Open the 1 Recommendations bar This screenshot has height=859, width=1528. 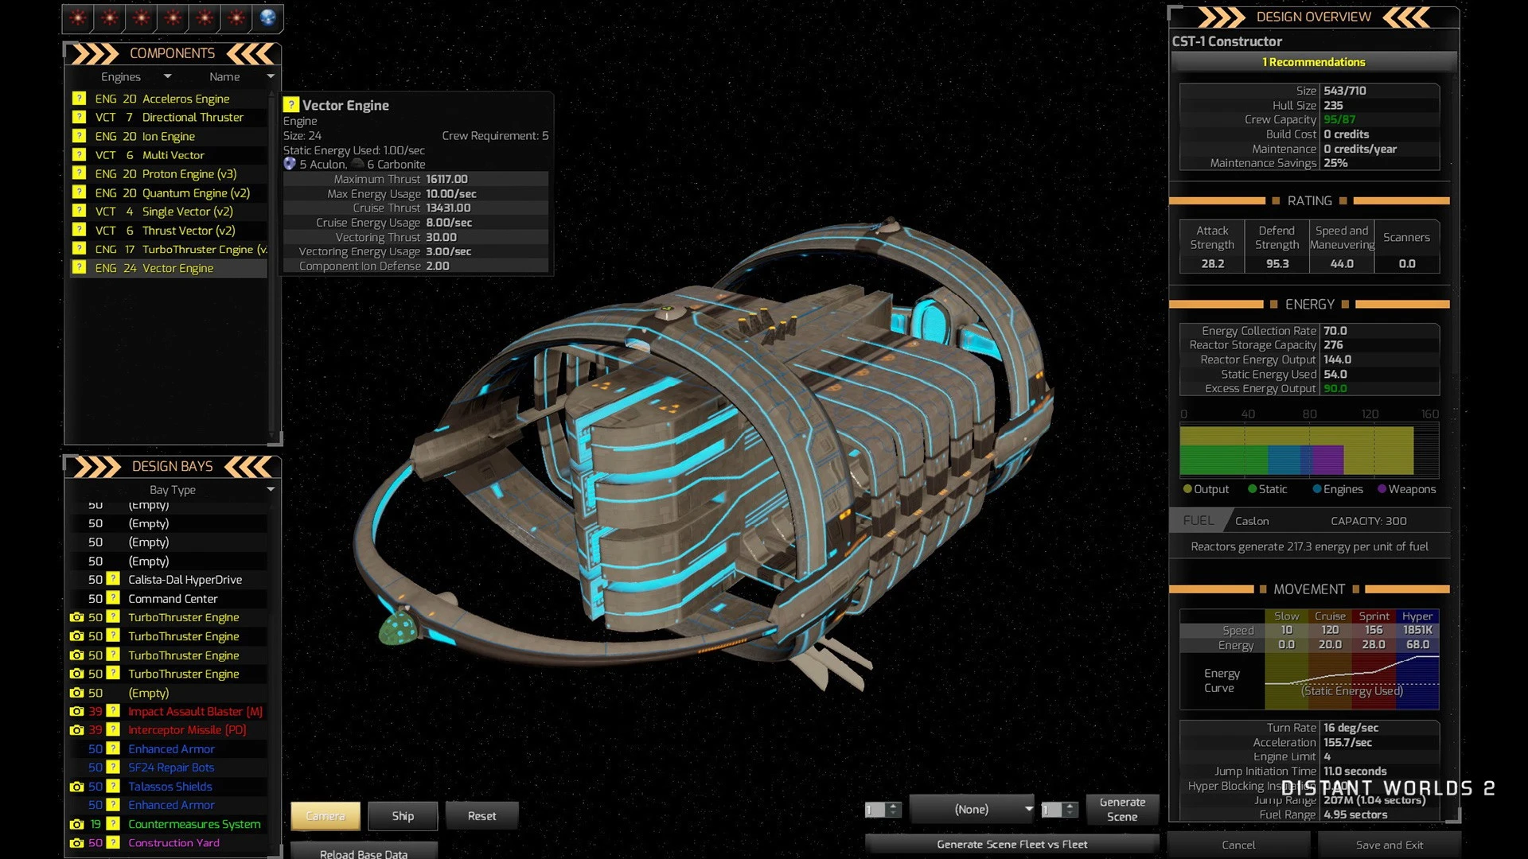pyautogui.click(x=1313, y=62)
